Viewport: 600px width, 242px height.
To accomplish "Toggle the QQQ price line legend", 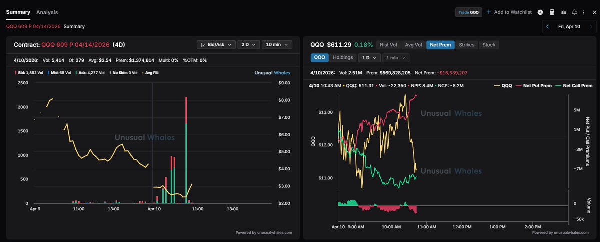I will [503, 86].
